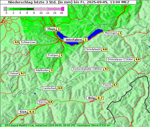Click Adelboden precipitation value 1
The height and width of the screenshot is (127, 150).
coord(52,71)
